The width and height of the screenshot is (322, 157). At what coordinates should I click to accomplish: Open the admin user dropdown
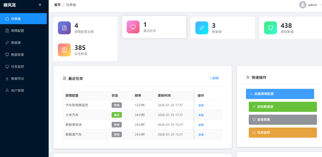310,5
